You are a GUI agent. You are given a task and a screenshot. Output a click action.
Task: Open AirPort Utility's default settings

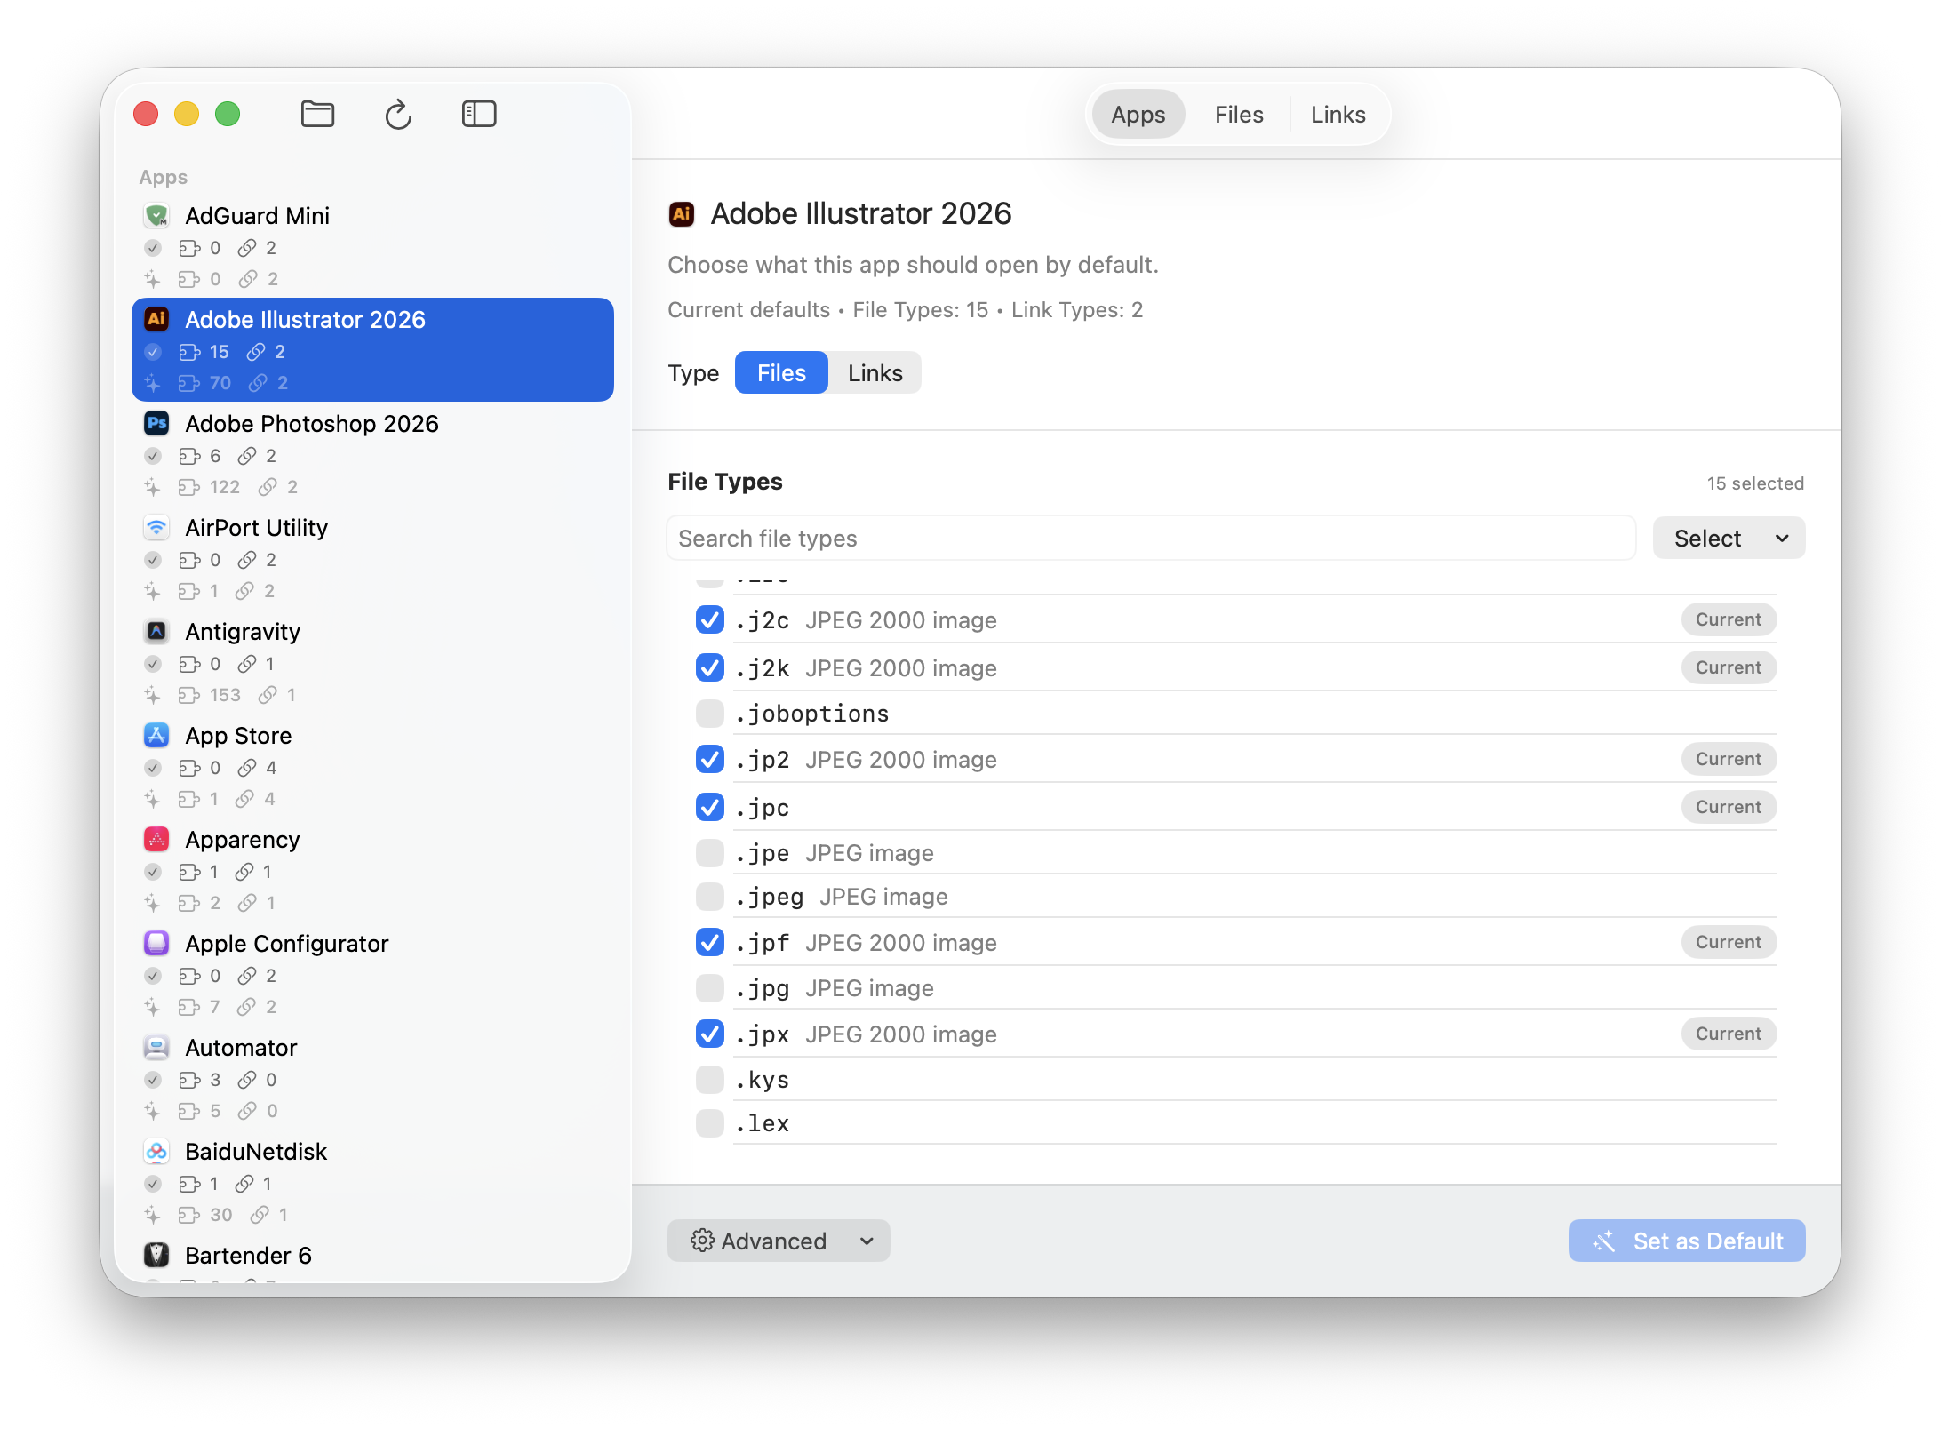[x=256, y=527]
